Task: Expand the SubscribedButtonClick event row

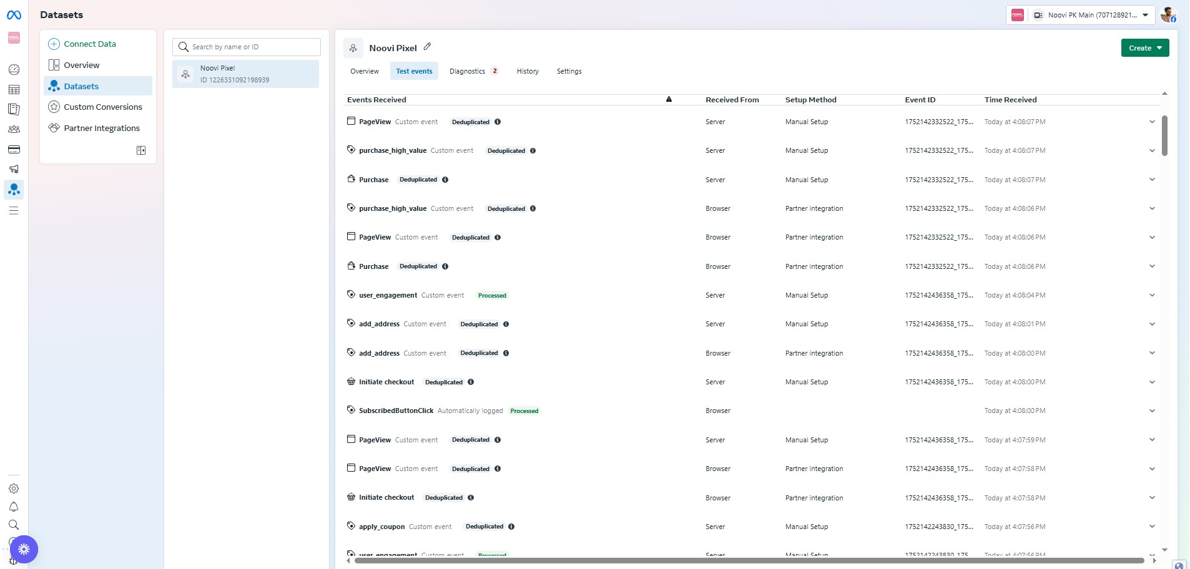Action: (1152, 411)
